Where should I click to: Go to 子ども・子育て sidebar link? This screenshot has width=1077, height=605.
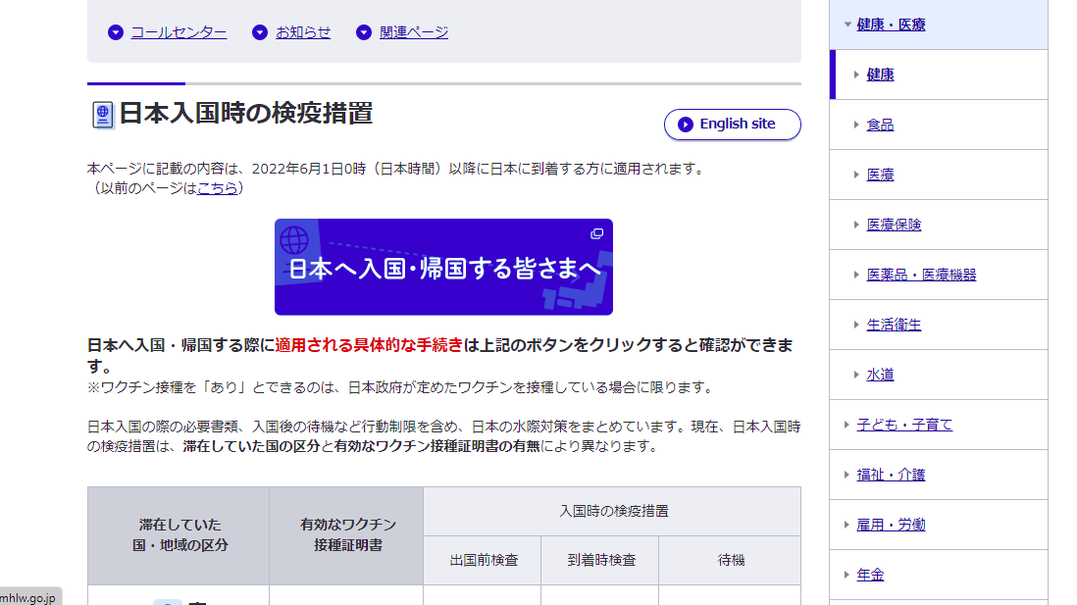904,425
